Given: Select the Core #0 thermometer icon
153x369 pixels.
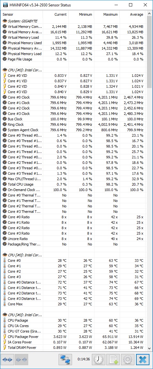Looking at the screenshot, I should [5, 261].
